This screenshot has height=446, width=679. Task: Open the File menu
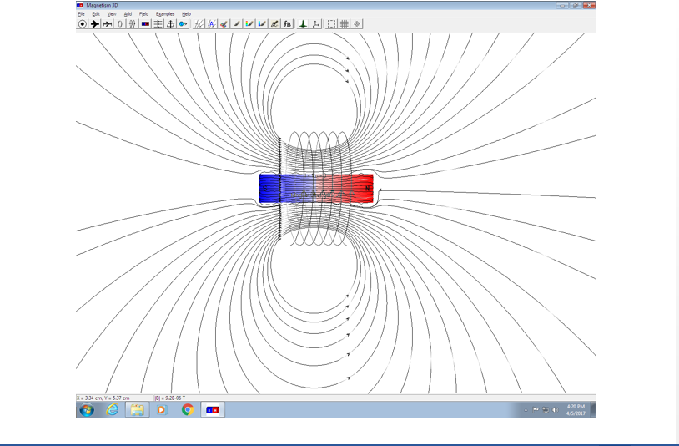82,14
